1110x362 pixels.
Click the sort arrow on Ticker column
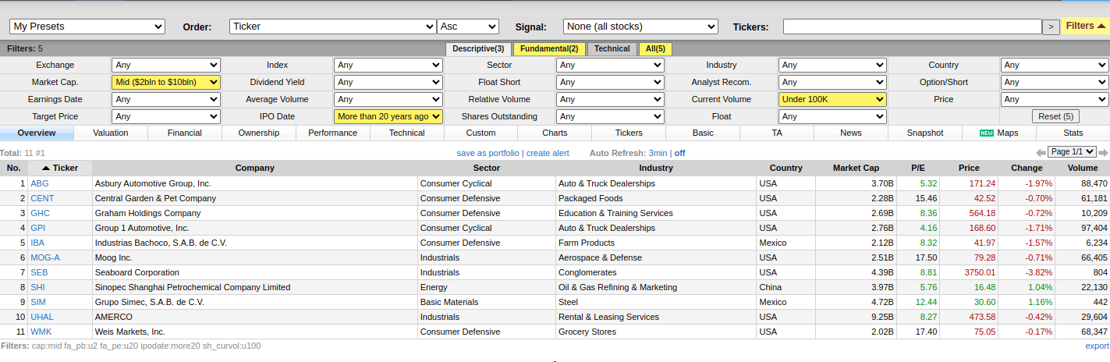coord(46,168)
